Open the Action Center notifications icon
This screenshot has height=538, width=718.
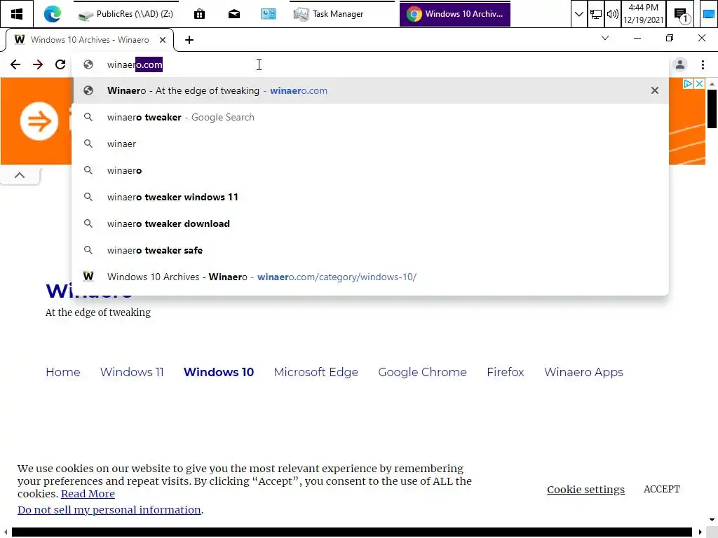(682, 14)
